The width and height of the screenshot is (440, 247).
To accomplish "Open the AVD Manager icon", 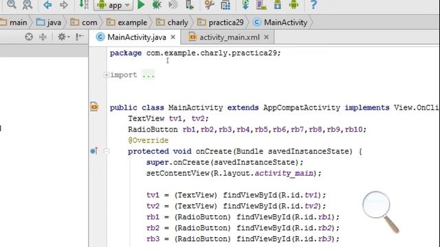I will (261, 5).
